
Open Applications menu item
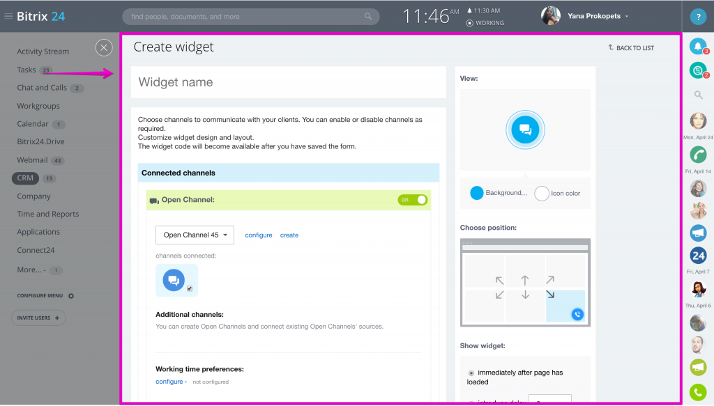click(38, 232)
